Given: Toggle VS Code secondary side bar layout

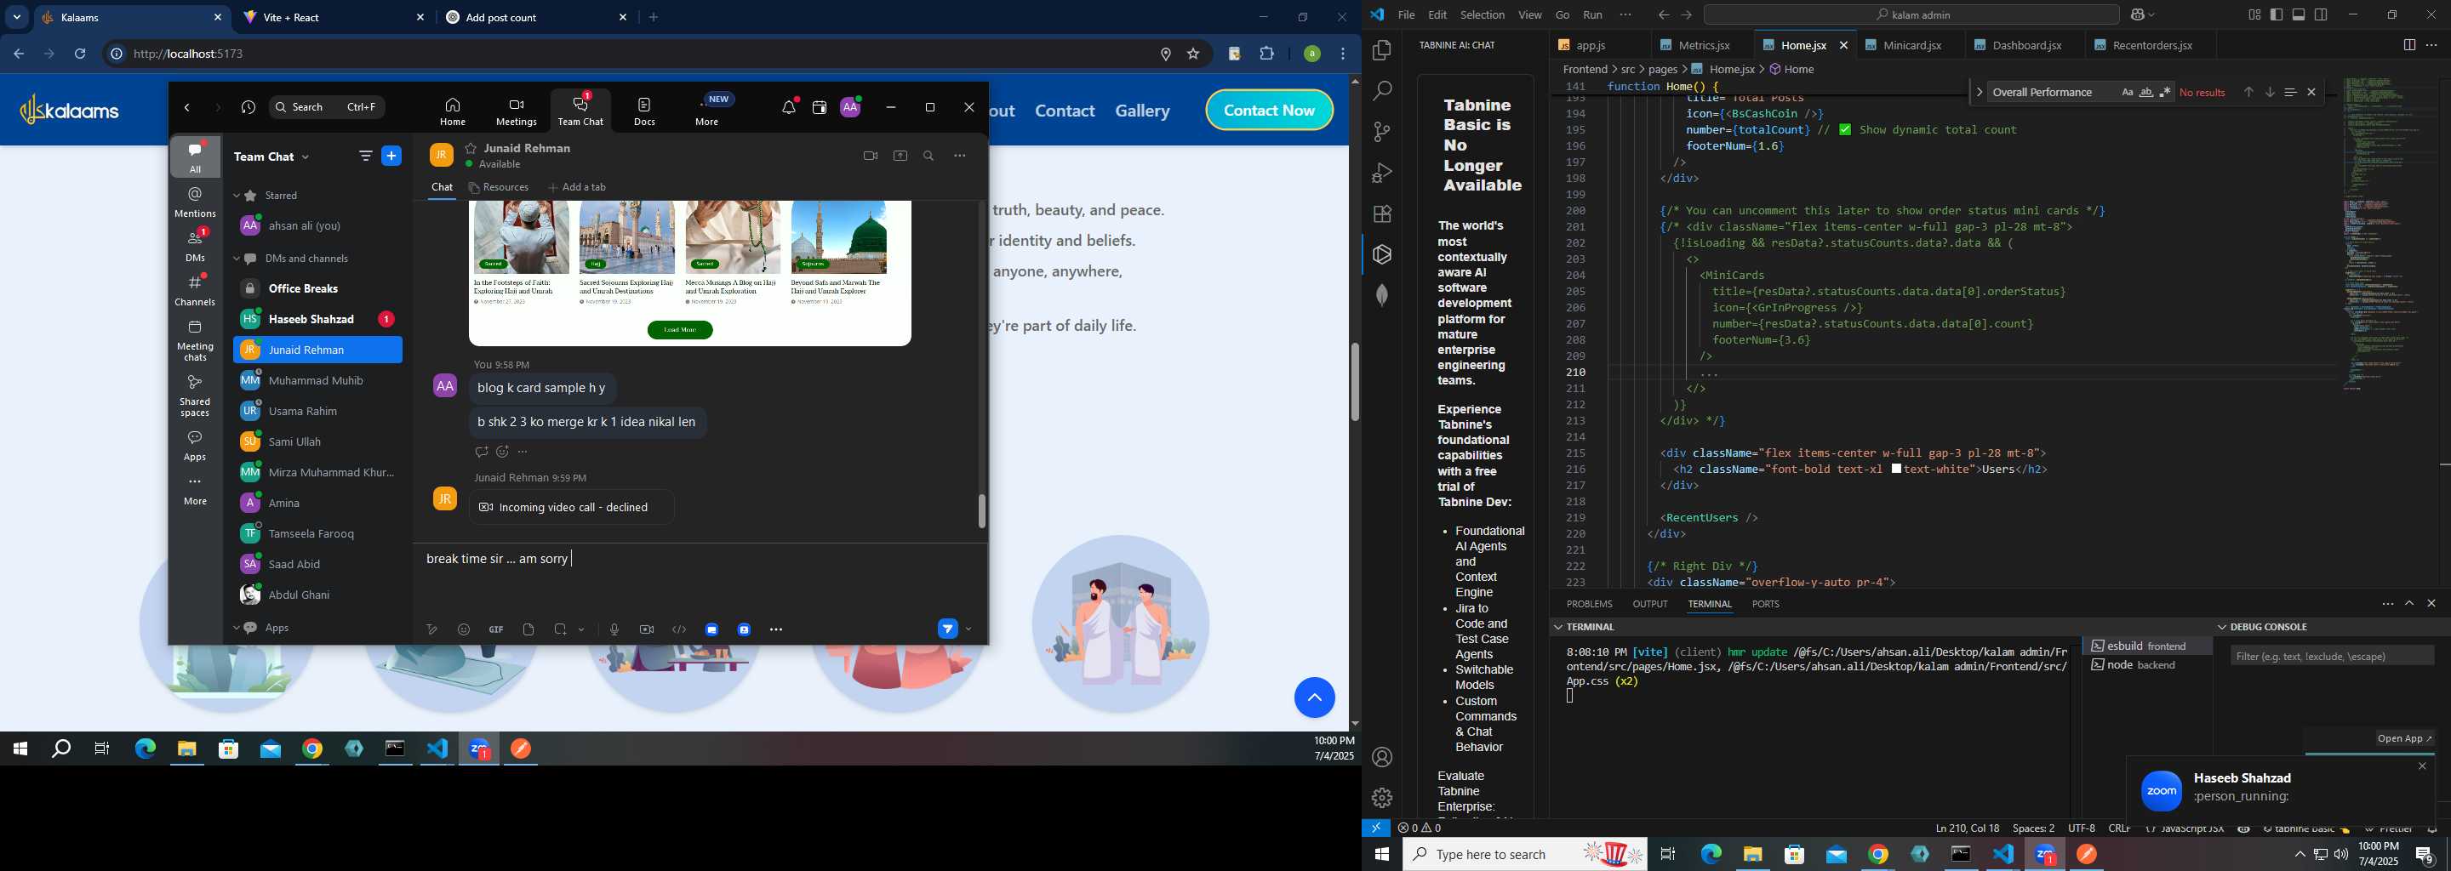Looking at the screenshot, I should click(2322, 15).
